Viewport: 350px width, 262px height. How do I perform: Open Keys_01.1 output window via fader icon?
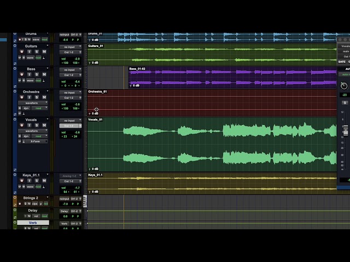pos(80,181)
